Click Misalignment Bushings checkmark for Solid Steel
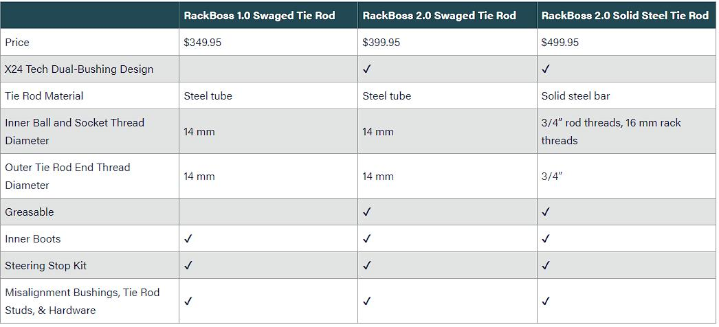The image size is (719, 327). [x=546, y=301]
